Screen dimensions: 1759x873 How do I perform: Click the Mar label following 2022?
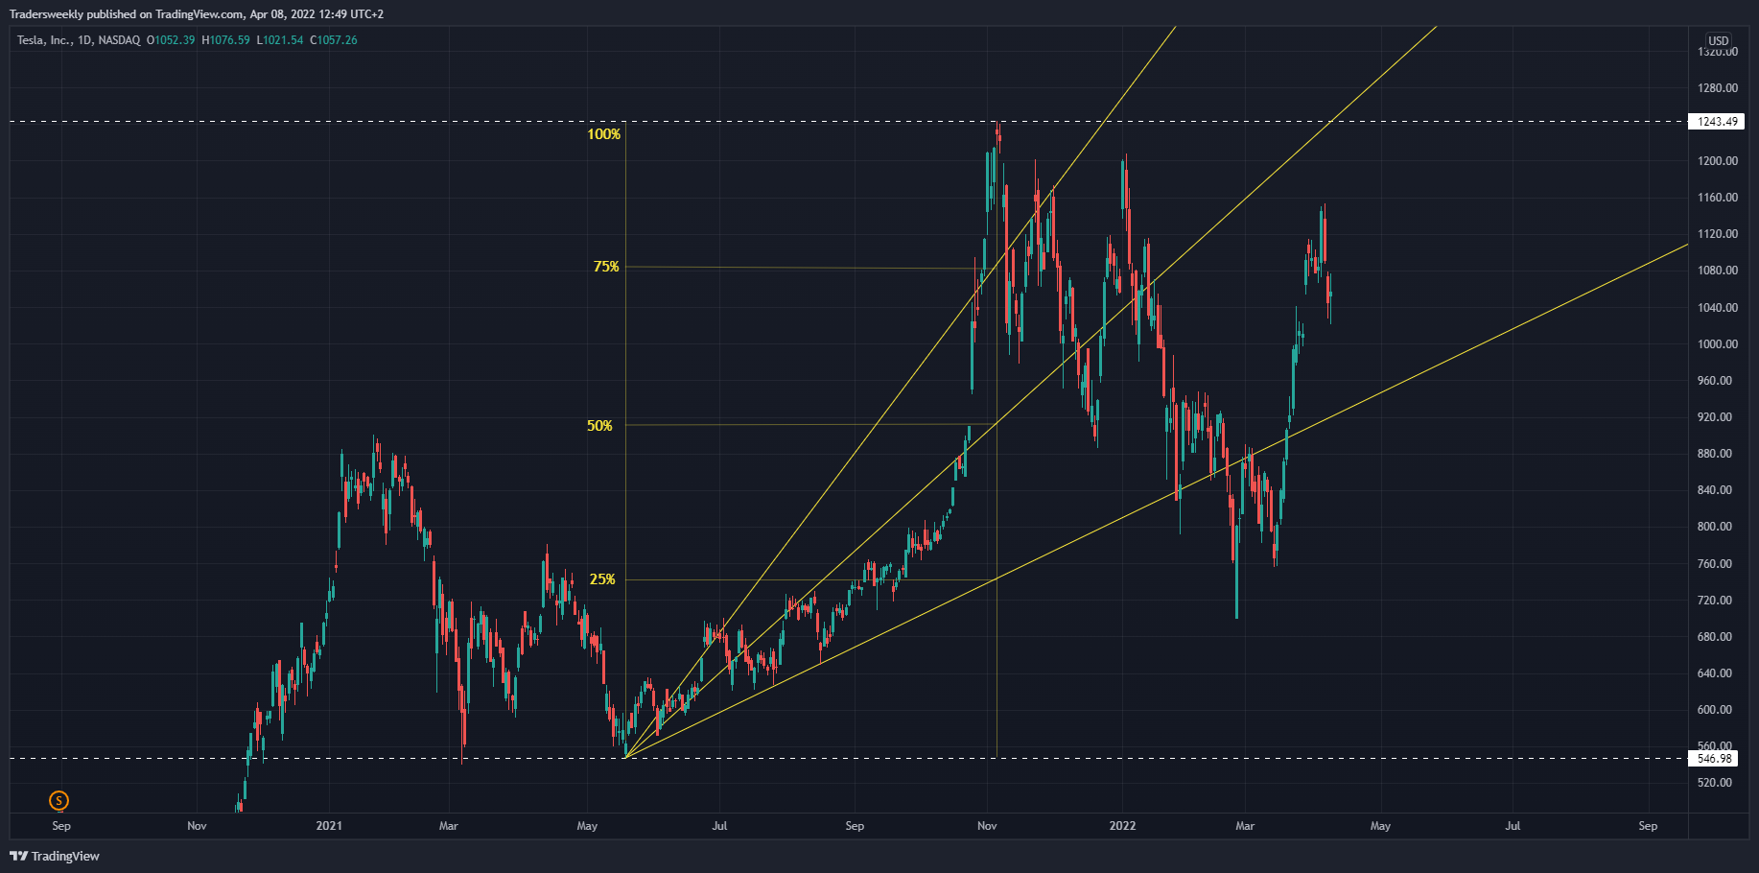coord(1245,826)
